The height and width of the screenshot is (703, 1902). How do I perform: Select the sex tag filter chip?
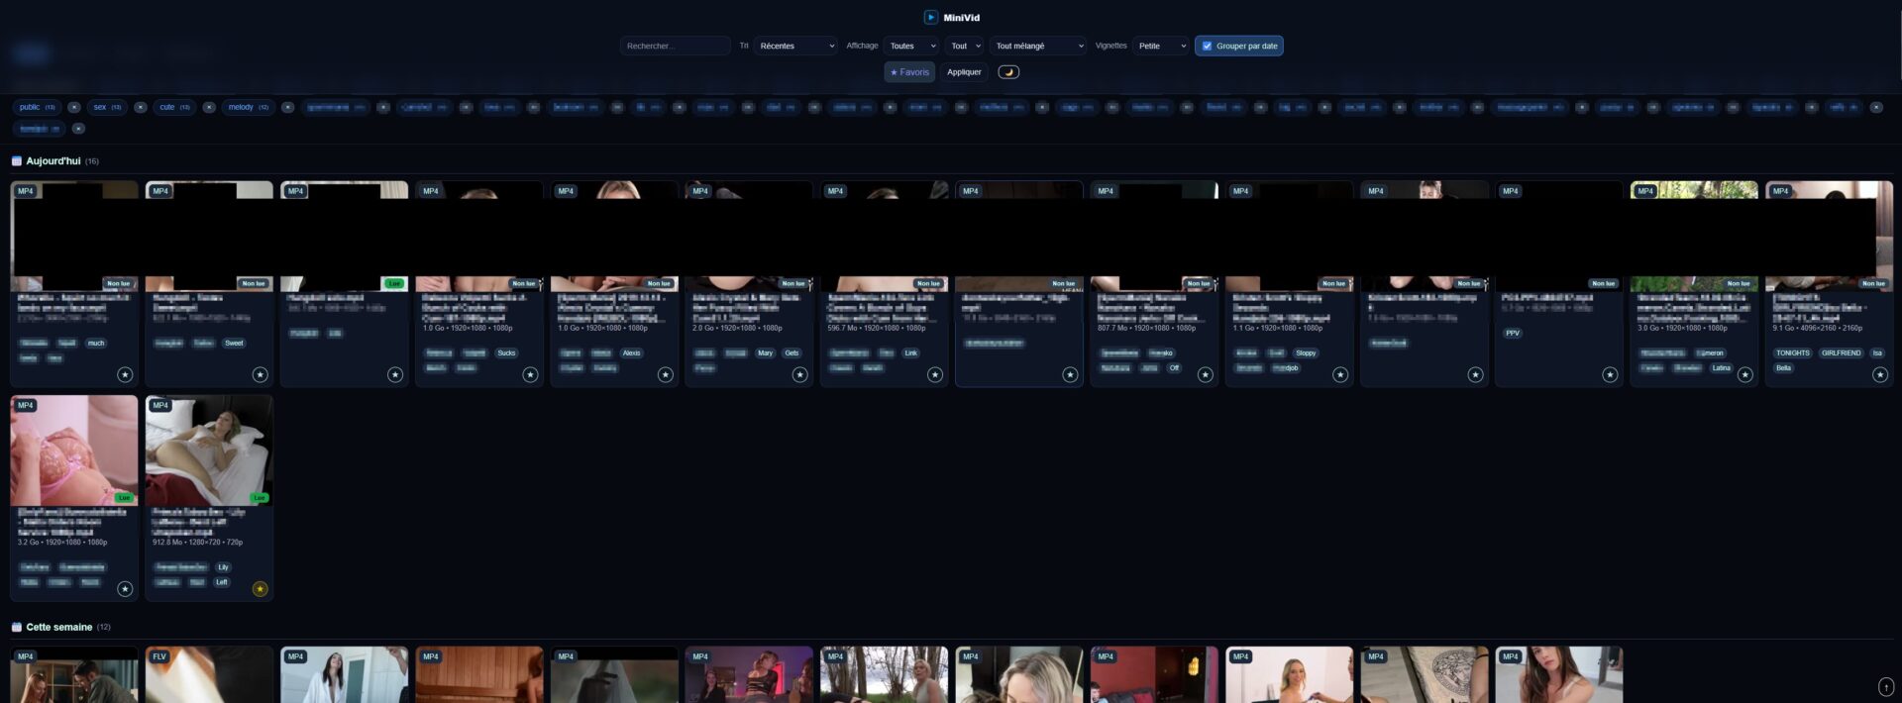107,107
